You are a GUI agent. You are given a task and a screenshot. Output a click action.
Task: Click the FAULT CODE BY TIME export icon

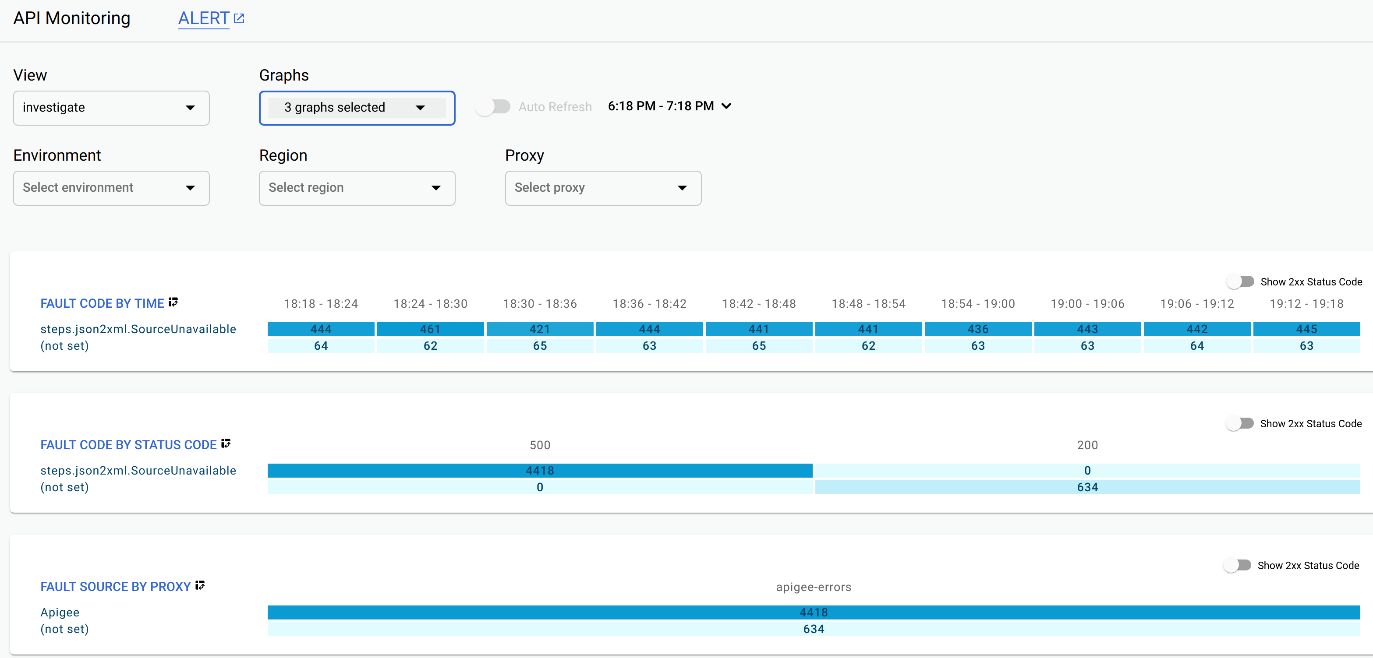[x=175, y=303]
